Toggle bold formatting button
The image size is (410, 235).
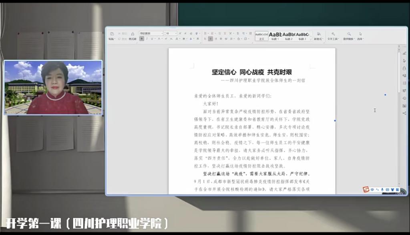142,39
